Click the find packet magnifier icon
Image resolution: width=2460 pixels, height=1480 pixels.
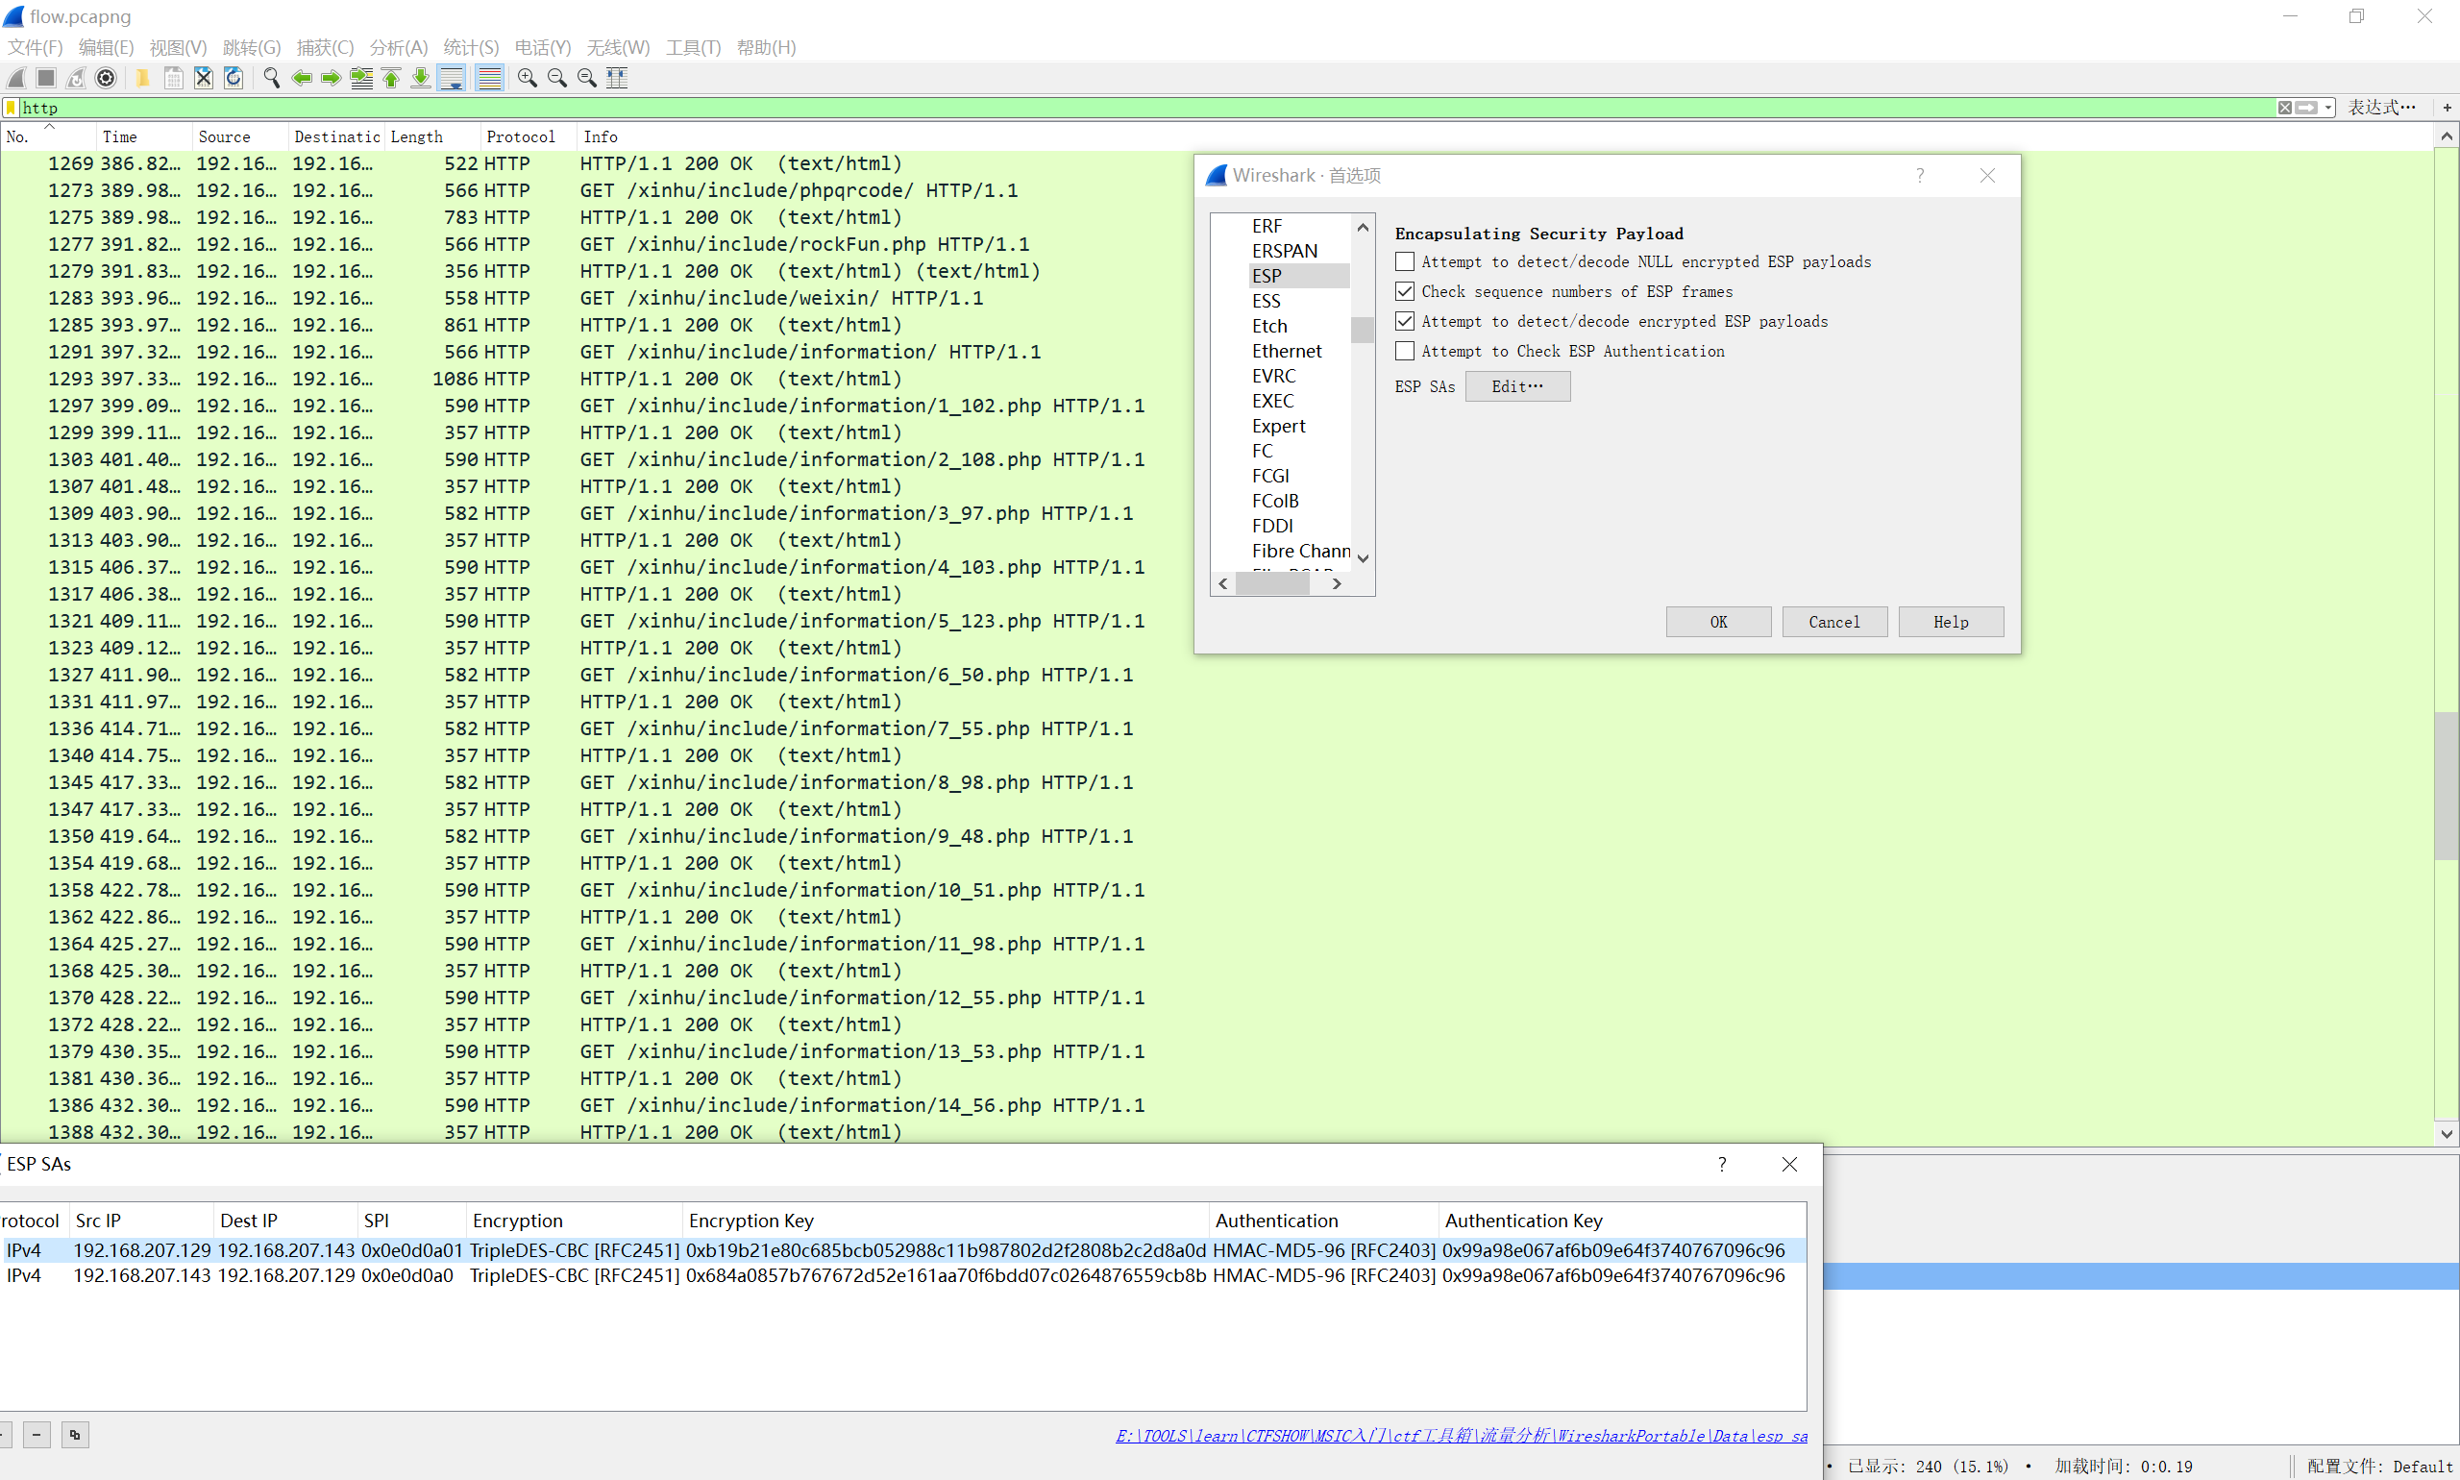click(x=271, y=78)
